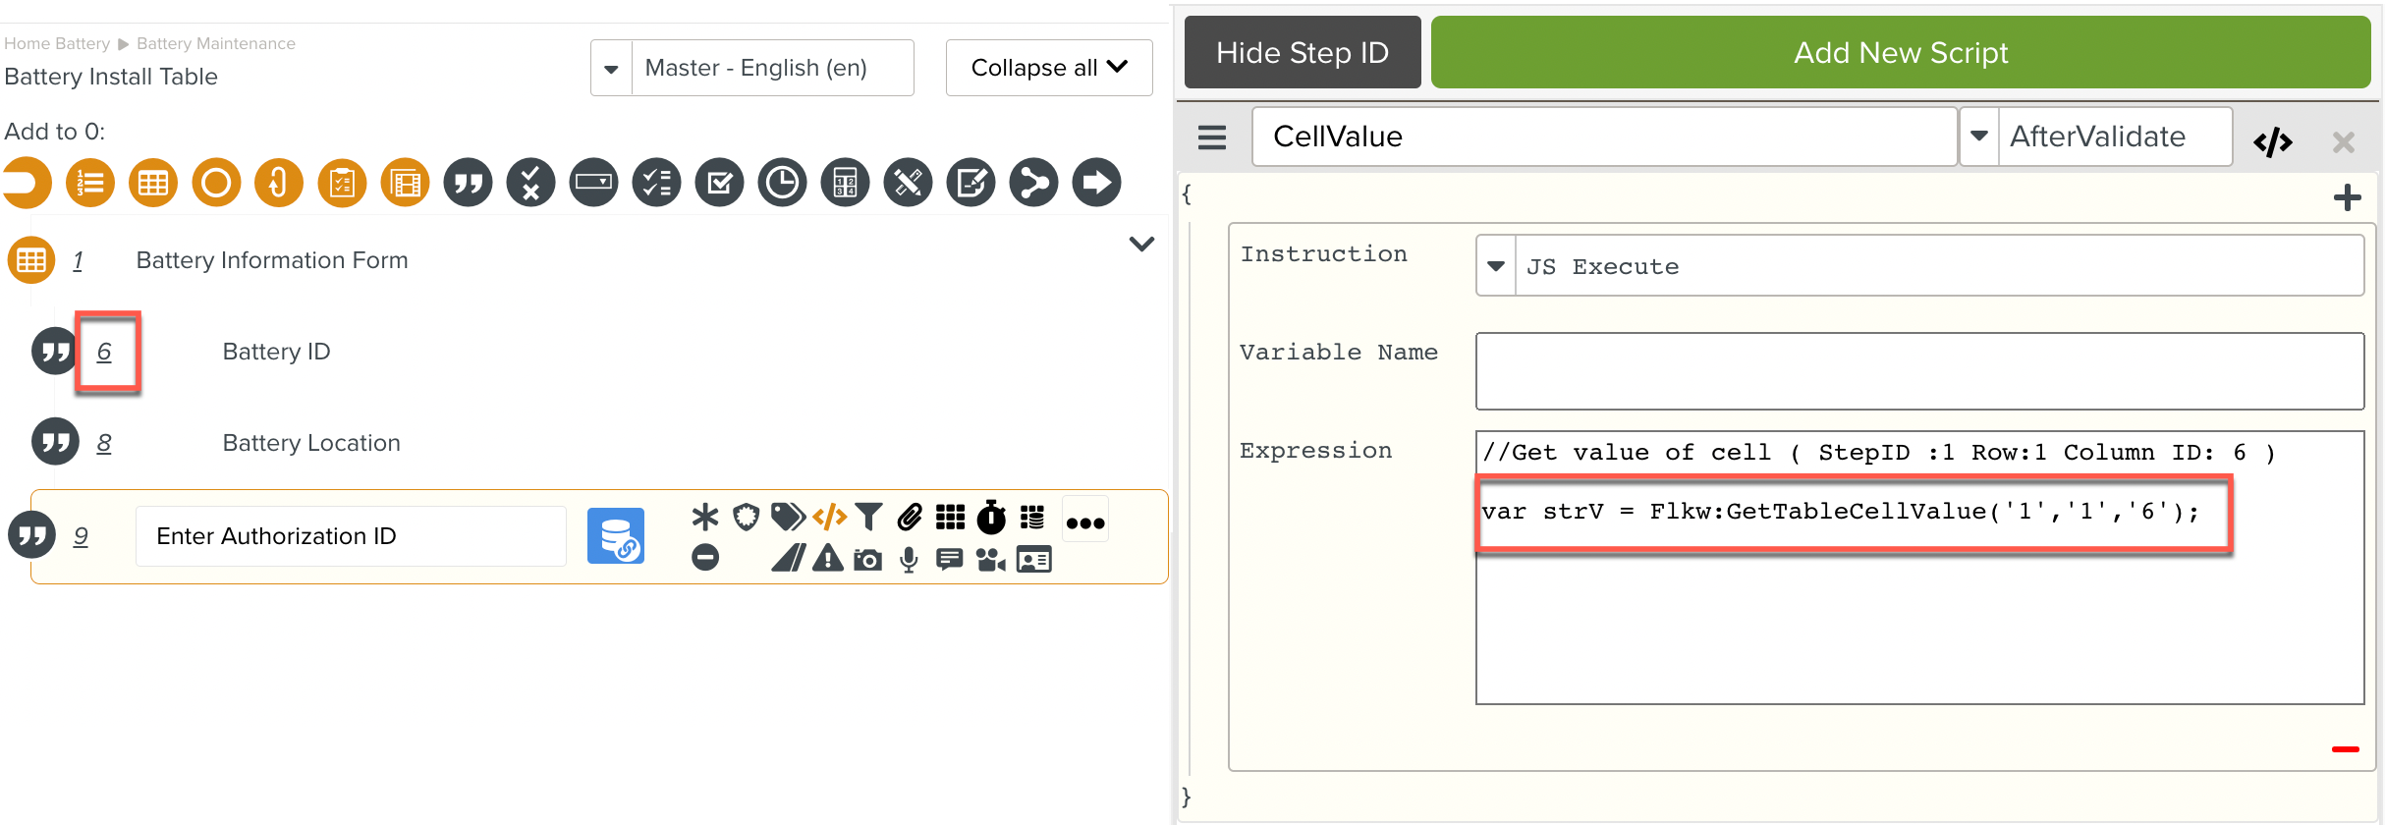Open the three-dot more options menu
The width and height of the screenshot is (2385, 825).
1085,522
